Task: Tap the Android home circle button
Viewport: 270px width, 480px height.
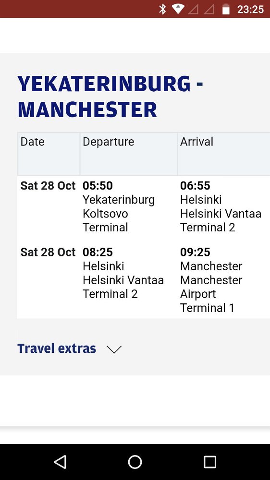Action: point(135,462)
